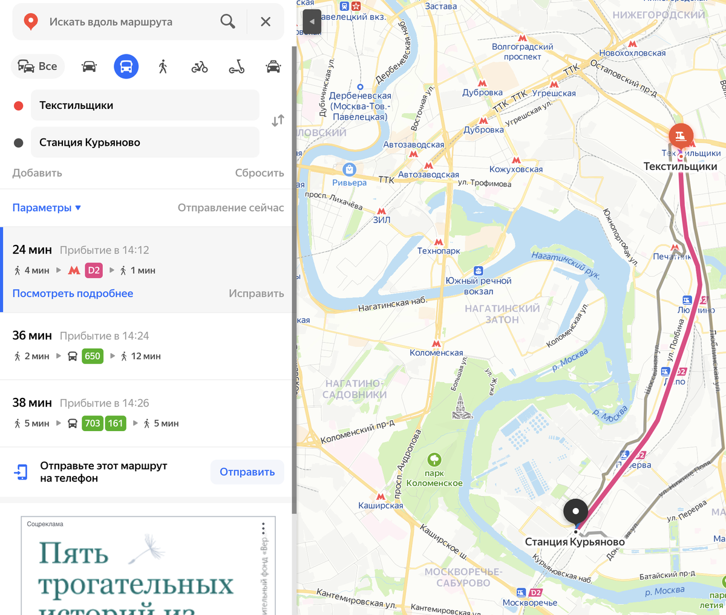Collapse the side panel arrow
This screenshot has width=726, height=615.
coord(312,22)
